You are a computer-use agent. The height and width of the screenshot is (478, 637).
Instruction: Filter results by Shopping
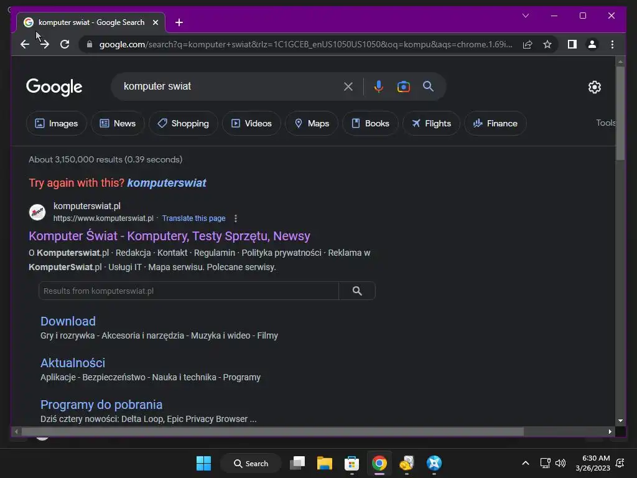coord(184,123)
